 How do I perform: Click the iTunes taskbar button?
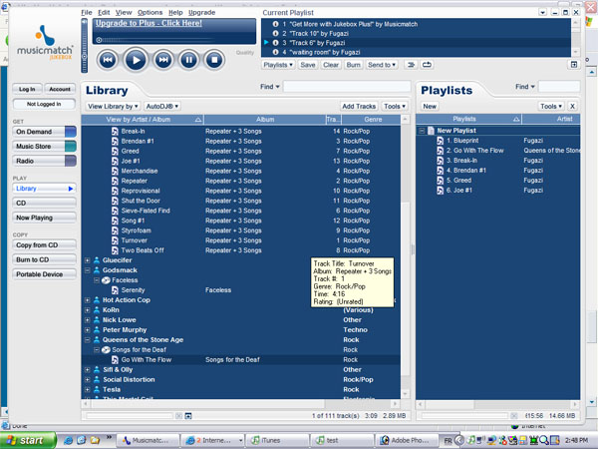277,440
